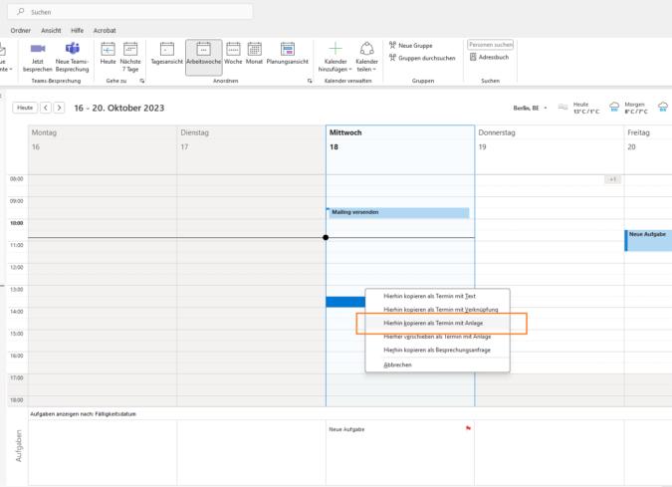Click the 16 - 20. Oktober 2023 date title
This screenshot has height=487, width=672.
point(119,108)
